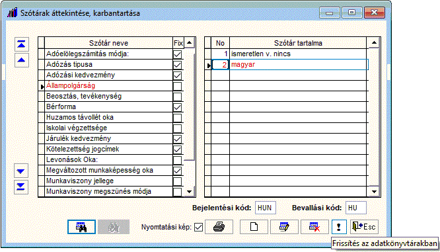This screenshot has width=440, height=252.
Task: Toggle Fix checkbox for Kötelezettség jogcímek
Action: click(177, 149)
